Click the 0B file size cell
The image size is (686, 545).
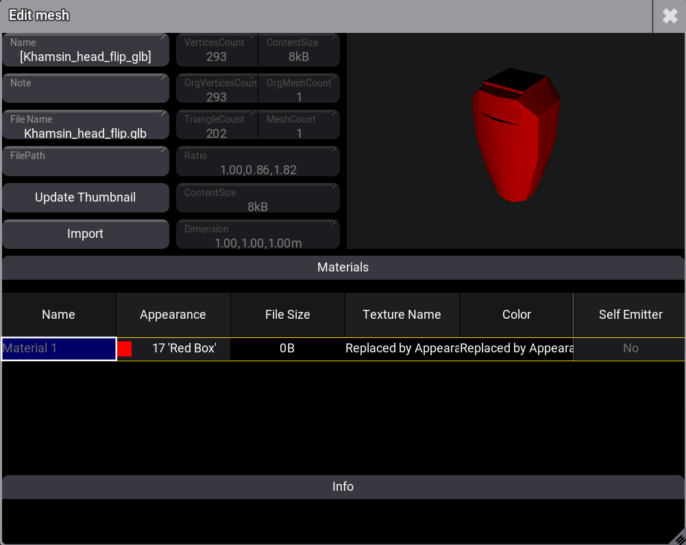(287, 348)
